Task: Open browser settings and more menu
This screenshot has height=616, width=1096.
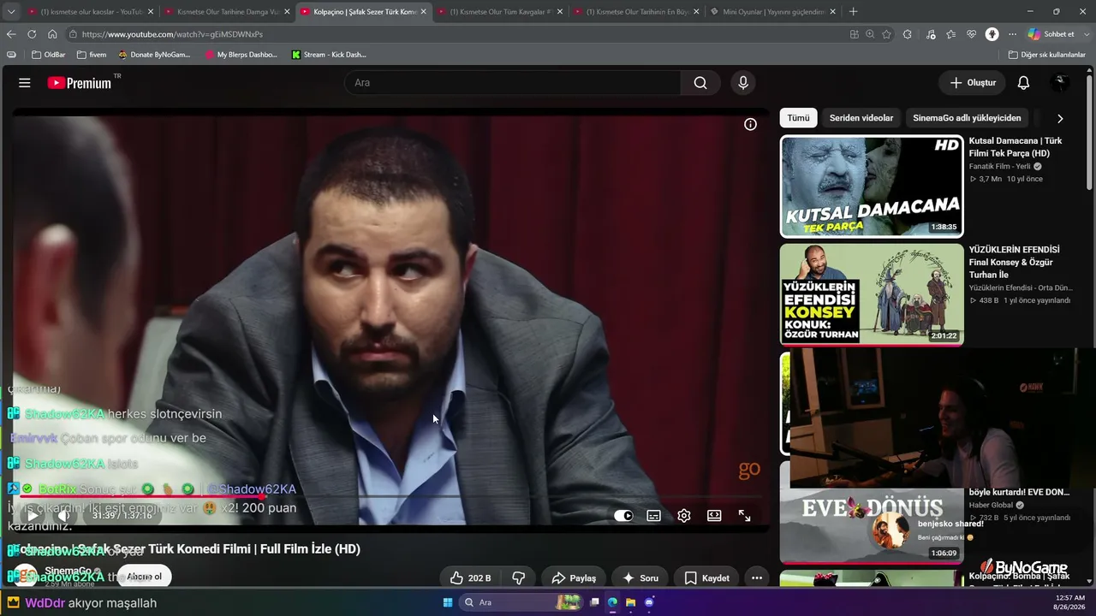Action: coord(1012,34)
